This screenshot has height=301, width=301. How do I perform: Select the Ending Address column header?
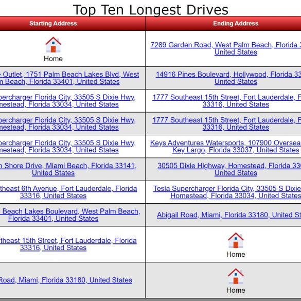(x=236, y=24)
